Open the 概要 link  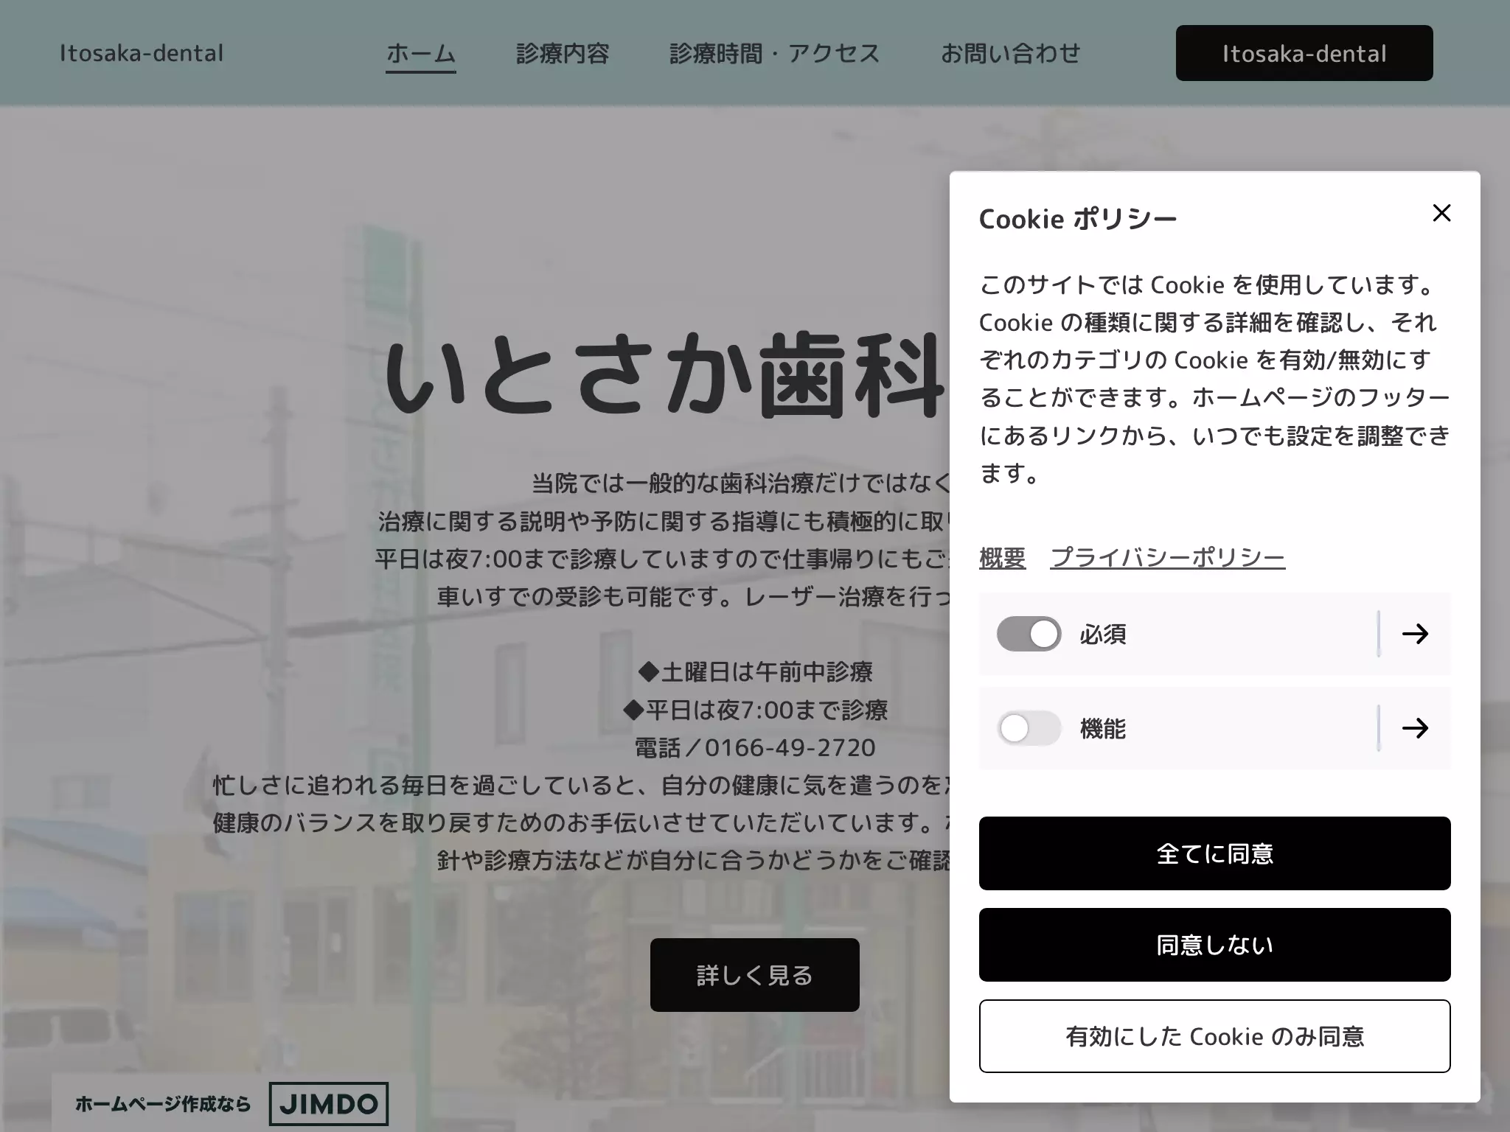(x=1002, y=557)
